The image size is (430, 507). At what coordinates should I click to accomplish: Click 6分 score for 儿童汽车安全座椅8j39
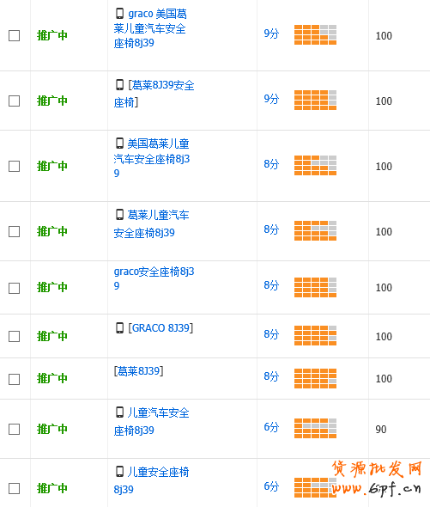coord(271,427)
